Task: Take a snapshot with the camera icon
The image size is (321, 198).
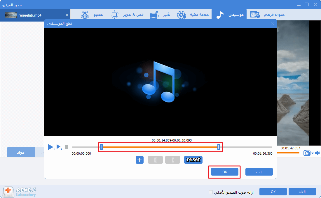Action: (307, 153)
